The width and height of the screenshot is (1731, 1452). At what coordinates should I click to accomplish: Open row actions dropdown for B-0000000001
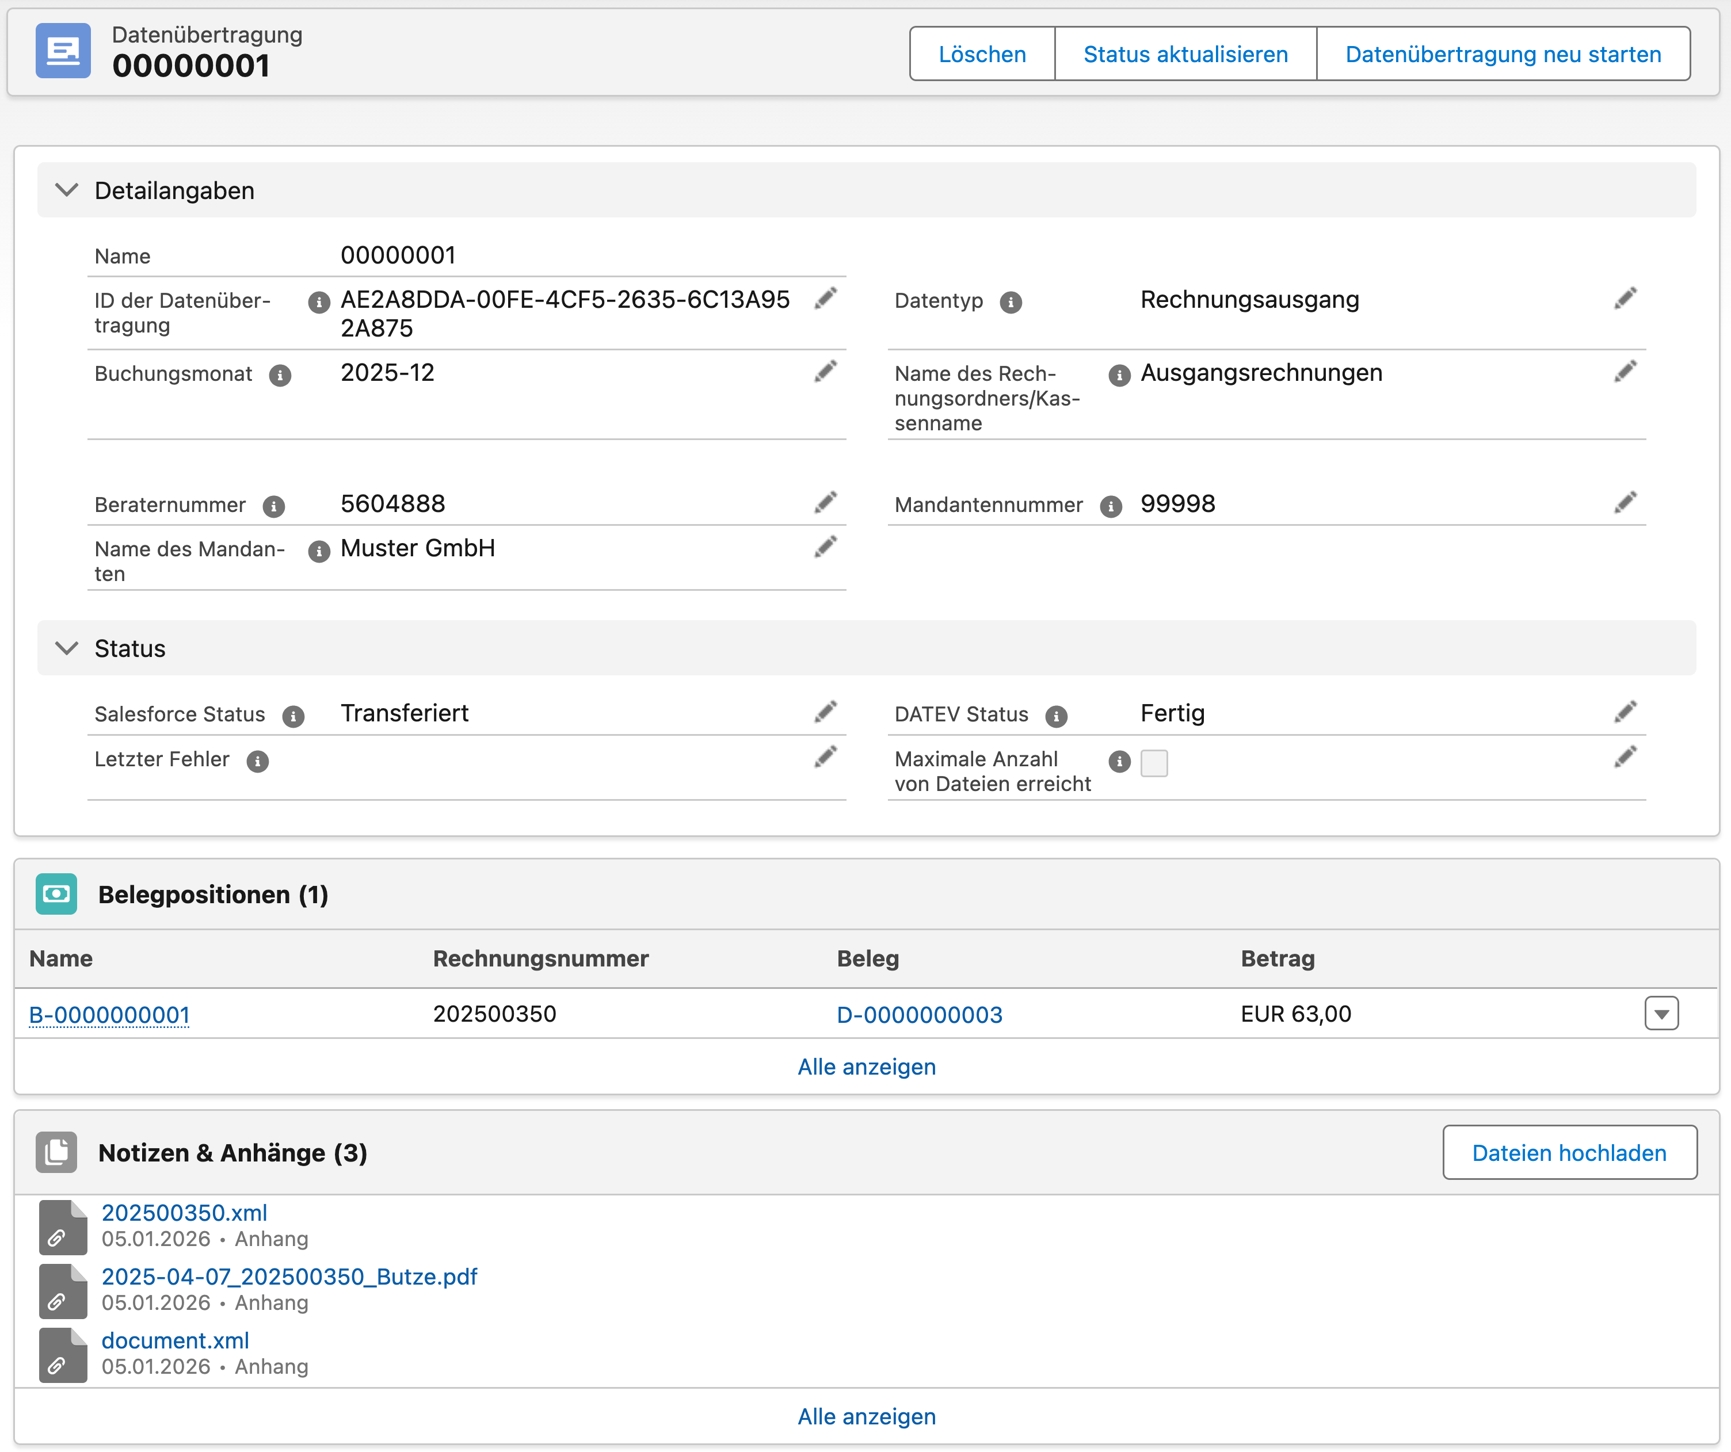point(1661,1014)
